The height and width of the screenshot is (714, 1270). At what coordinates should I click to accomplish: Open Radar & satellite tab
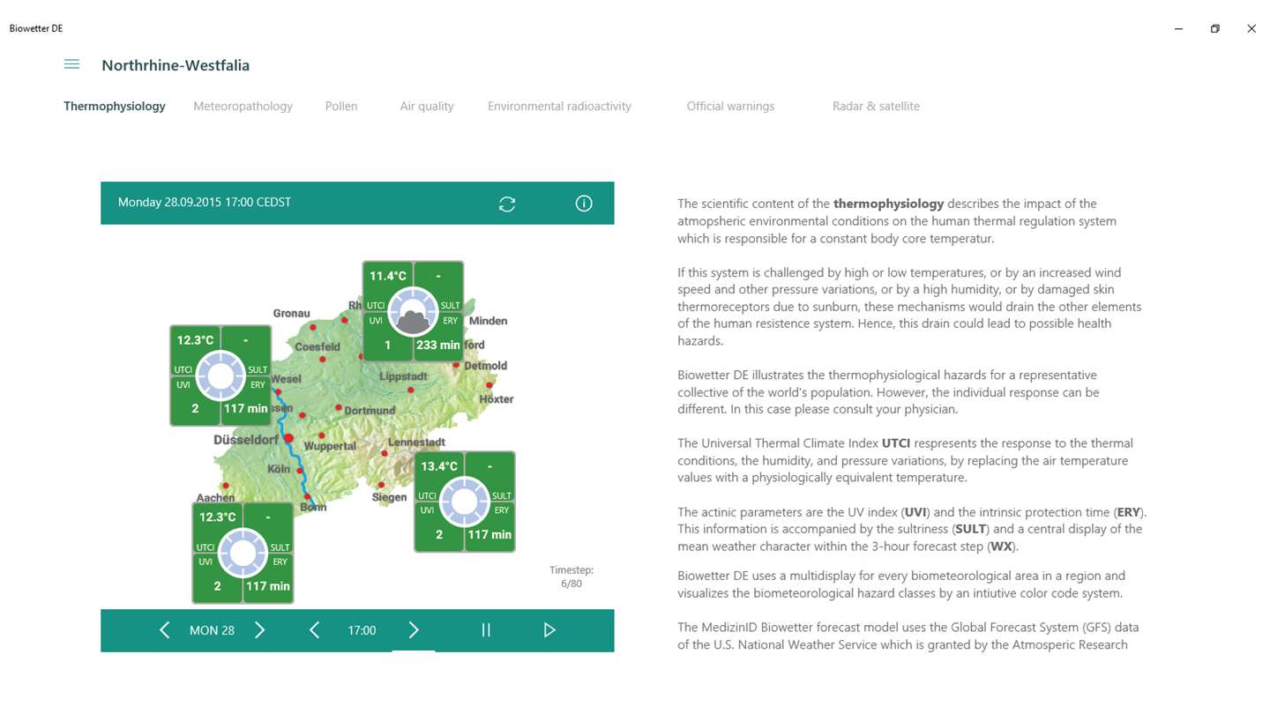pyautogui.click(x=876, y=106)
